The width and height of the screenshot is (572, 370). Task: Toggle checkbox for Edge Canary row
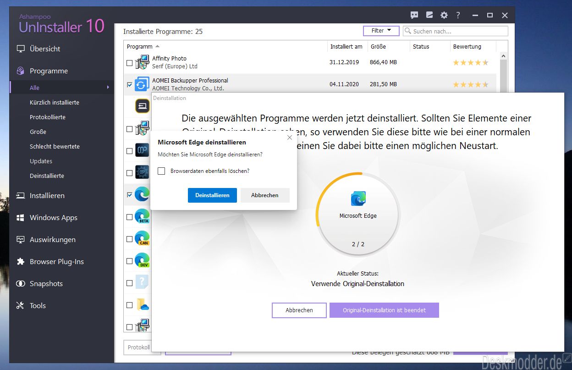129,239
